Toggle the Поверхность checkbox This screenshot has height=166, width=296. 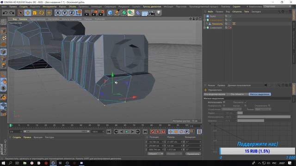pos(224,106)
